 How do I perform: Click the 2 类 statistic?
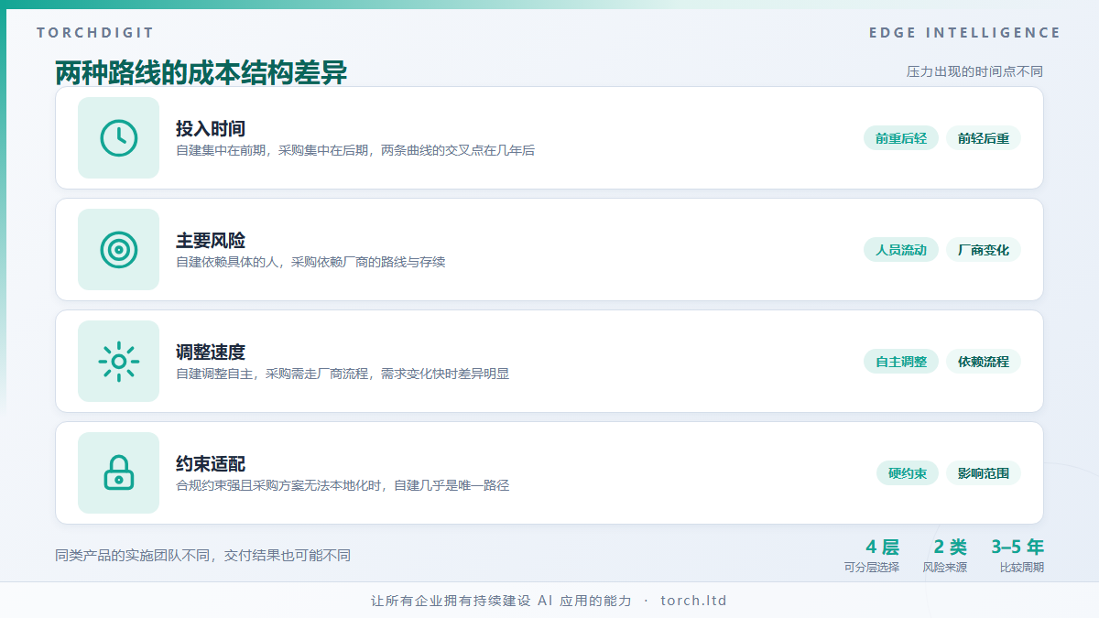(x=951, y=548)
